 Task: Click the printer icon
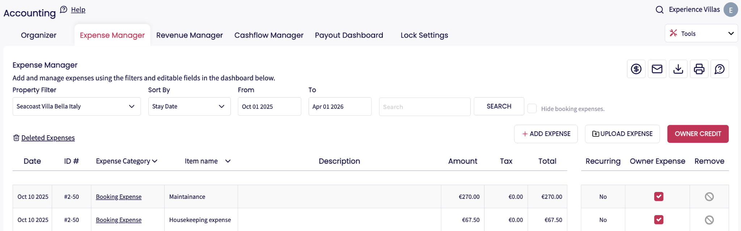699,69
